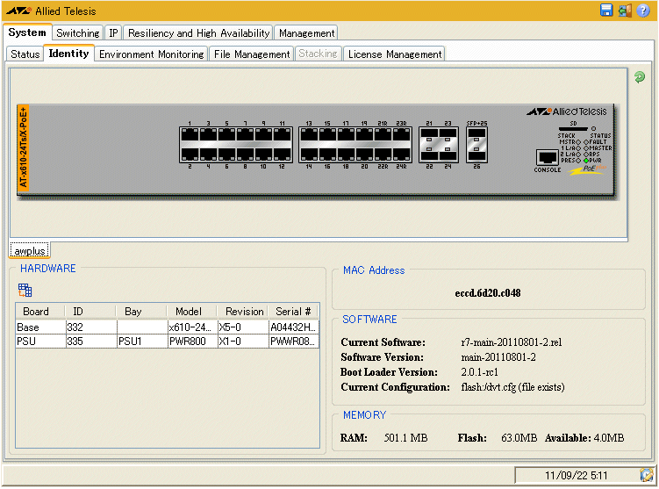Sort hardware table by Revision column
The height and width of the screenshot is (489, 659).
242,311
